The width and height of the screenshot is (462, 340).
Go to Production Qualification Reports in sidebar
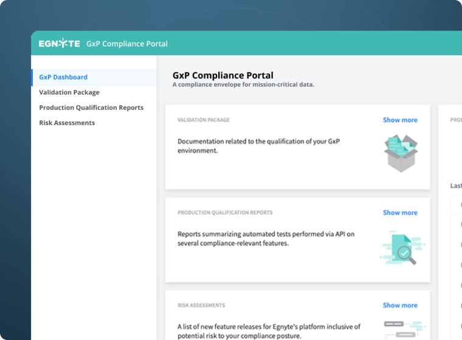click(91, 107)
